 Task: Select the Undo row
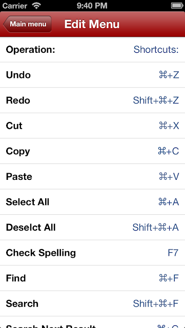(x=92, y=75)
